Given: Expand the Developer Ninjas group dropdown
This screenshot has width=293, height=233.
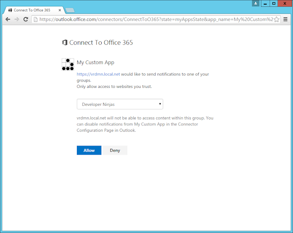Looking at the screenshot, I should click(x=120, y=104).
